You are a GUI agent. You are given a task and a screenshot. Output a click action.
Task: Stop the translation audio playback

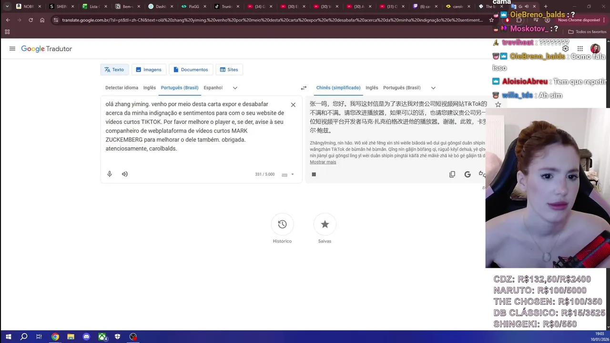314,174
